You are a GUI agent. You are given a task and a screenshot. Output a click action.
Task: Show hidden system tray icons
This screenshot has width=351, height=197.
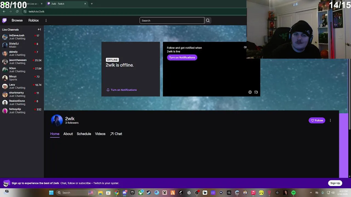pyautogui.click(x=311, y=193)
